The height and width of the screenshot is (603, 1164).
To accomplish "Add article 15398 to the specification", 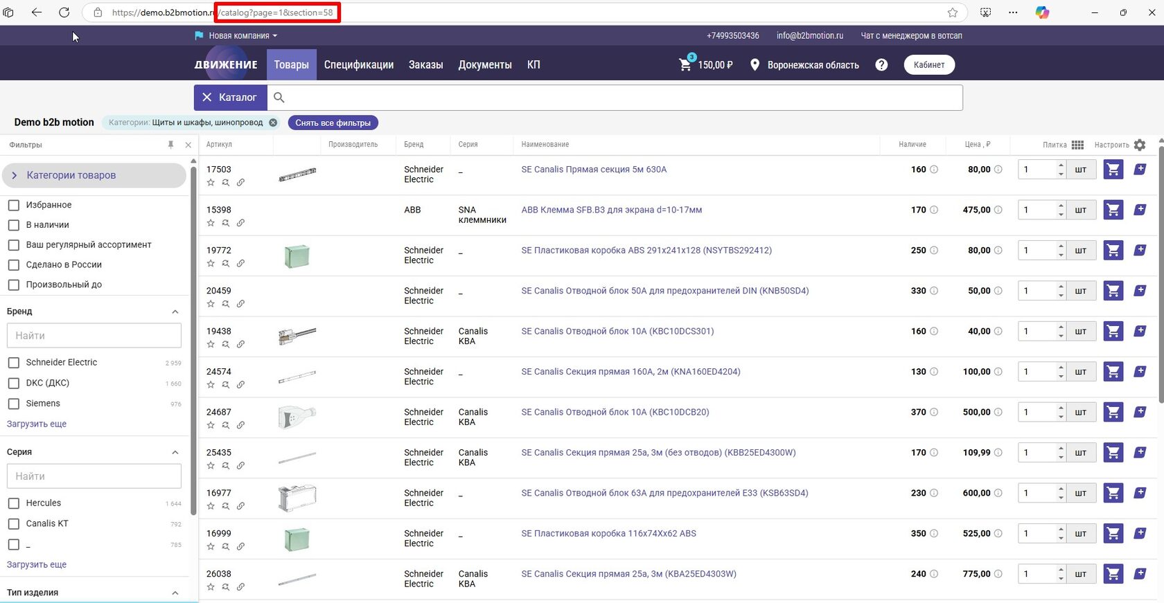I will 1140,210.
